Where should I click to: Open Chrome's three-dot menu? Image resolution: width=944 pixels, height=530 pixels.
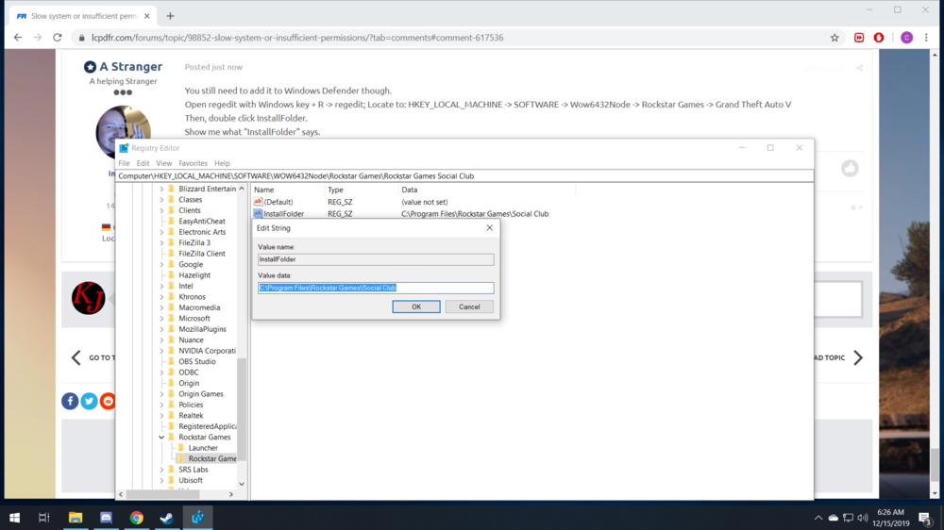click(927, 38)
